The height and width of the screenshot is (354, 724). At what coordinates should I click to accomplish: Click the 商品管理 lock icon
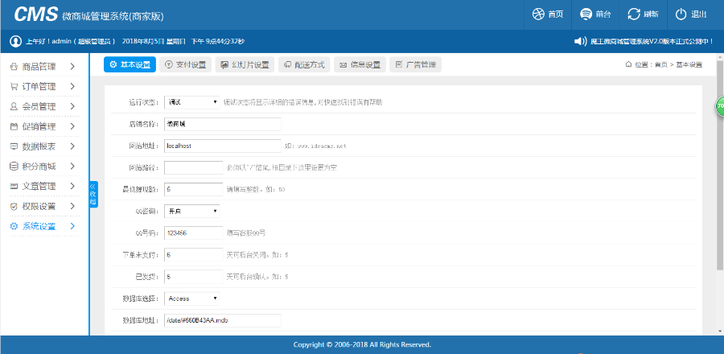point(14,67)
